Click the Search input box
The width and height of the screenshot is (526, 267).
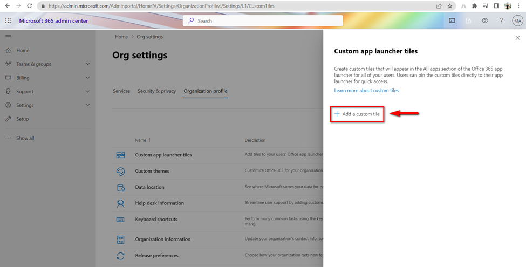pos(263,21)
